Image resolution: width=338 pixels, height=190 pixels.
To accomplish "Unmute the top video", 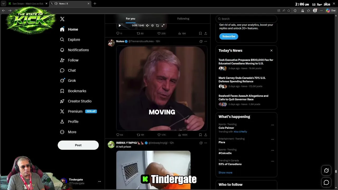I will point(147,26).
